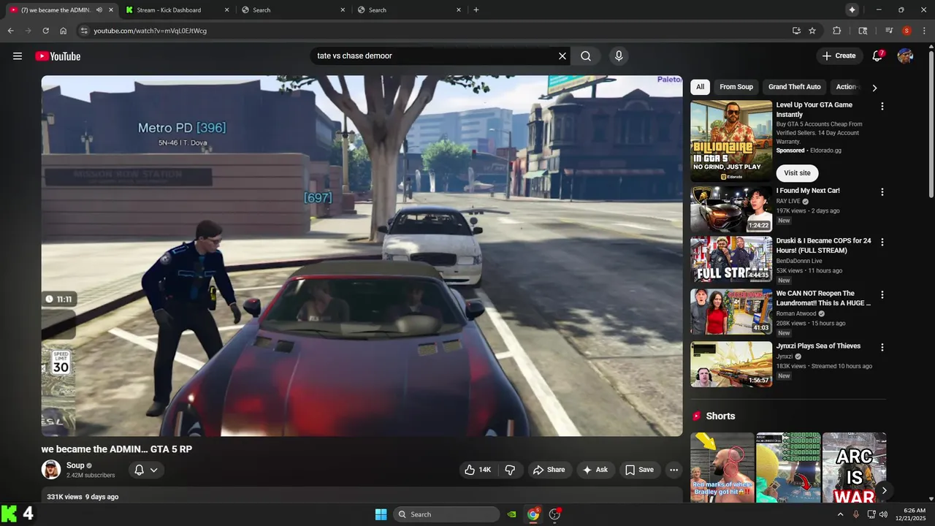Open YouTube account avatar menu
This screenshot has width=935, height=526.
(905, 56)
